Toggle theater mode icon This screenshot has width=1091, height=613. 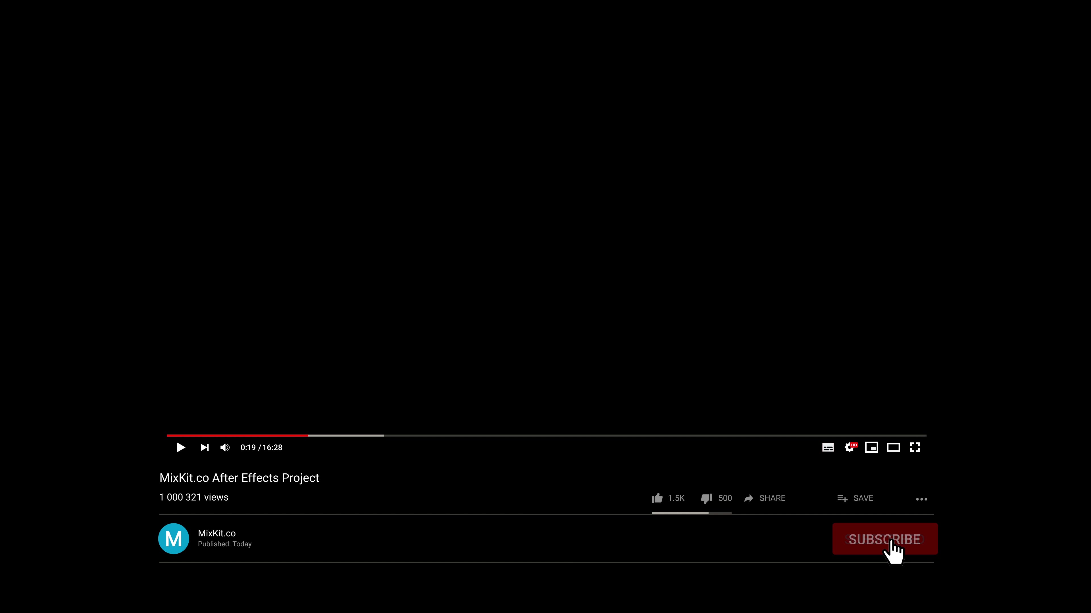point(893,447)
